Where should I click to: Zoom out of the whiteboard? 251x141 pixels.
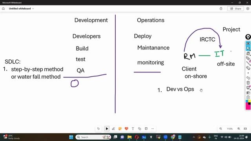[221, 129]
